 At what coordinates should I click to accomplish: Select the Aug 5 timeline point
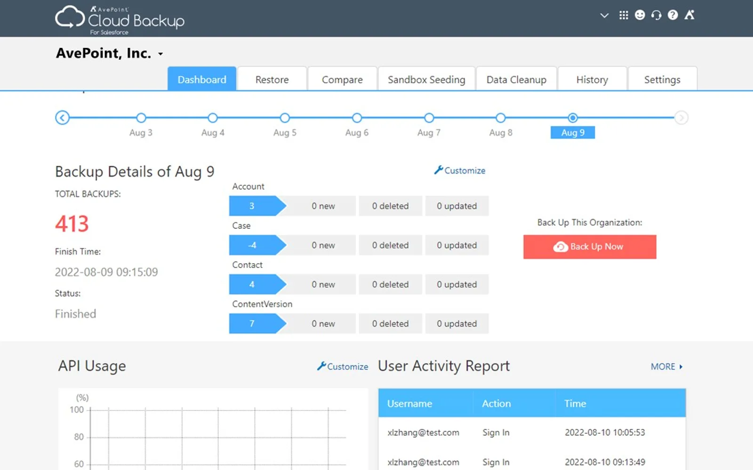[x=285, y=117]
